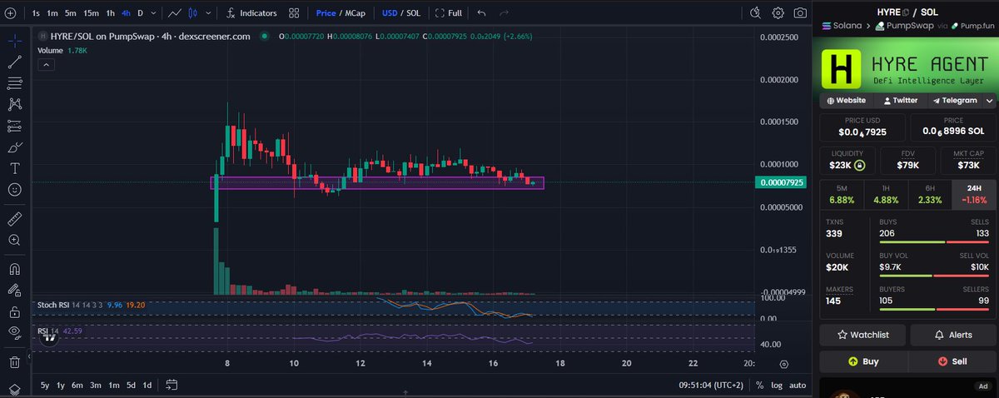Screen dimensions: 999x398
Task: Undo the last chart action
Action: tap(482, 13)
